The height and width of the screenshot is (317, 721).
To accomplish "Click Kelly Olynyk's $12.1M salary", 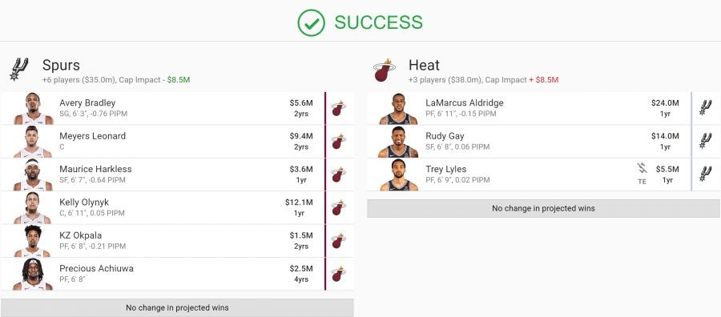I will click(299, 203).
